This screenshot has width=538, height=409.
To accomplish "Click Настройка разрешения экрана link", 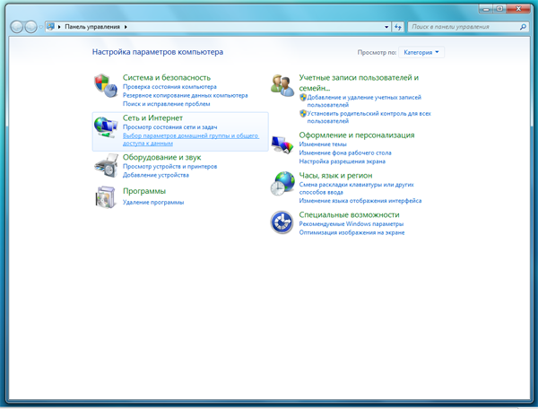I will [x=343, y=161].
